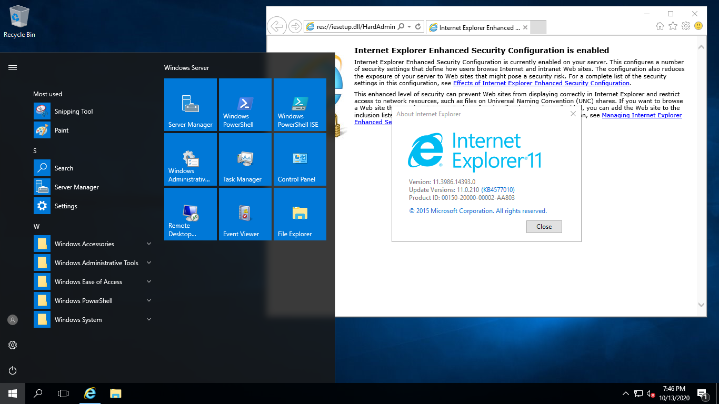Viewport: 719px width, 404px height.
Task: Click the taskbar clock showing 7:46 PM
Action: click(674, 393)
